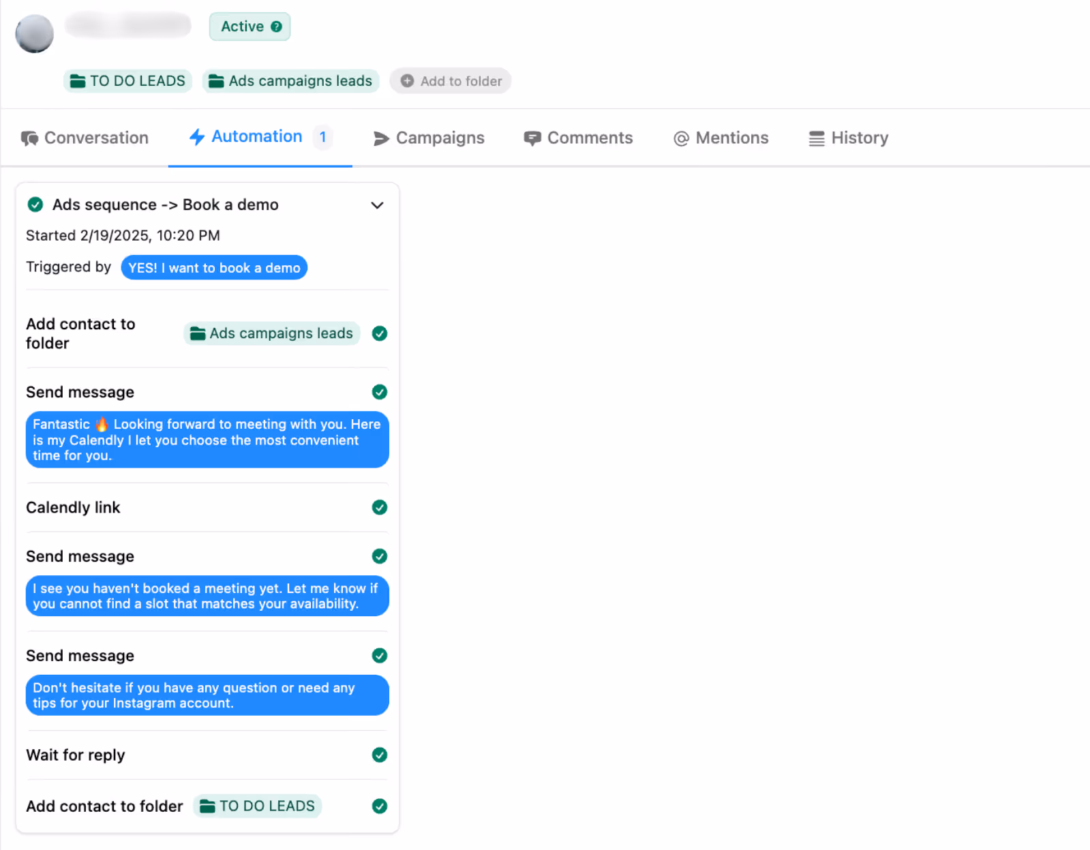Open the Conversation tab
Screen dimensions: 1090x850
[x=85, y=138]
